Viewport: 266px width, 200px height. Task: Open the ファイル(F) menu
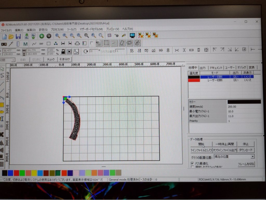click(6, 30)
